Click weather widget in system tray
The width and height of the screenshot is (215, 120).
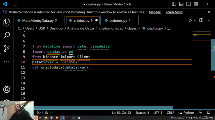click(177, 118)
